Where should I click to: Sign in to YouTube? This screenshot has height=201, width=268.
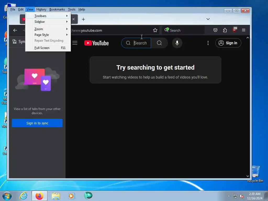pyautogui.click(x=228, y=43)
